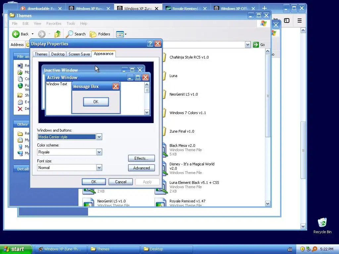The height and width of the screenshot is (254, 339).
Task: Open the Recycle Bin desktop icon
Action: (322, 226)
